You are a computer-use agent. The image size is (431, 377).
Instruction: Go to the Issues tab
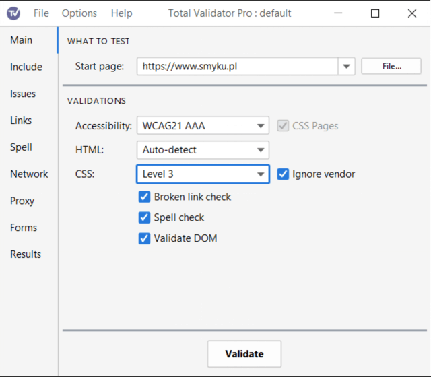coord(23,94)
